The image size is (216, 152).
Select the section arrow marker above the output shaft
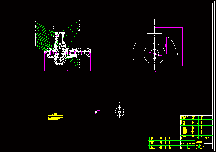pyautogui.click(x=80, y=49)
